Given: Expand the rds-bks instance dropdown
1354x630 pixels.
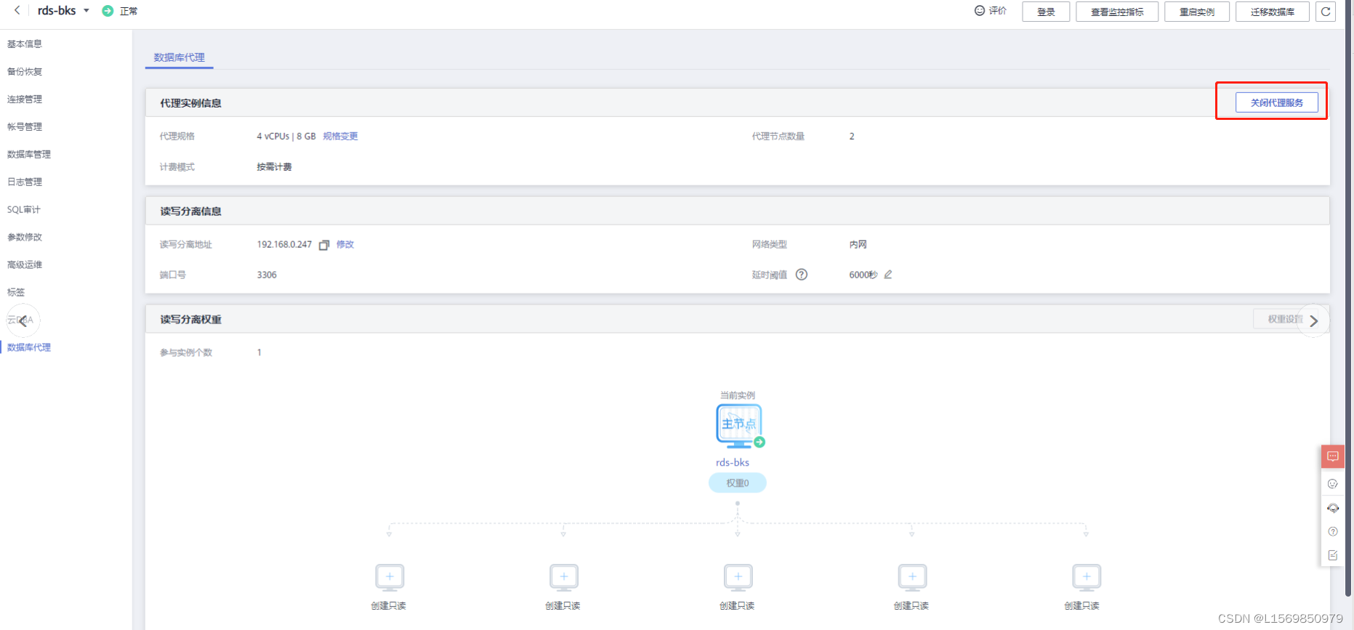Looking at the screenshot, I should [x=86, y=11].
